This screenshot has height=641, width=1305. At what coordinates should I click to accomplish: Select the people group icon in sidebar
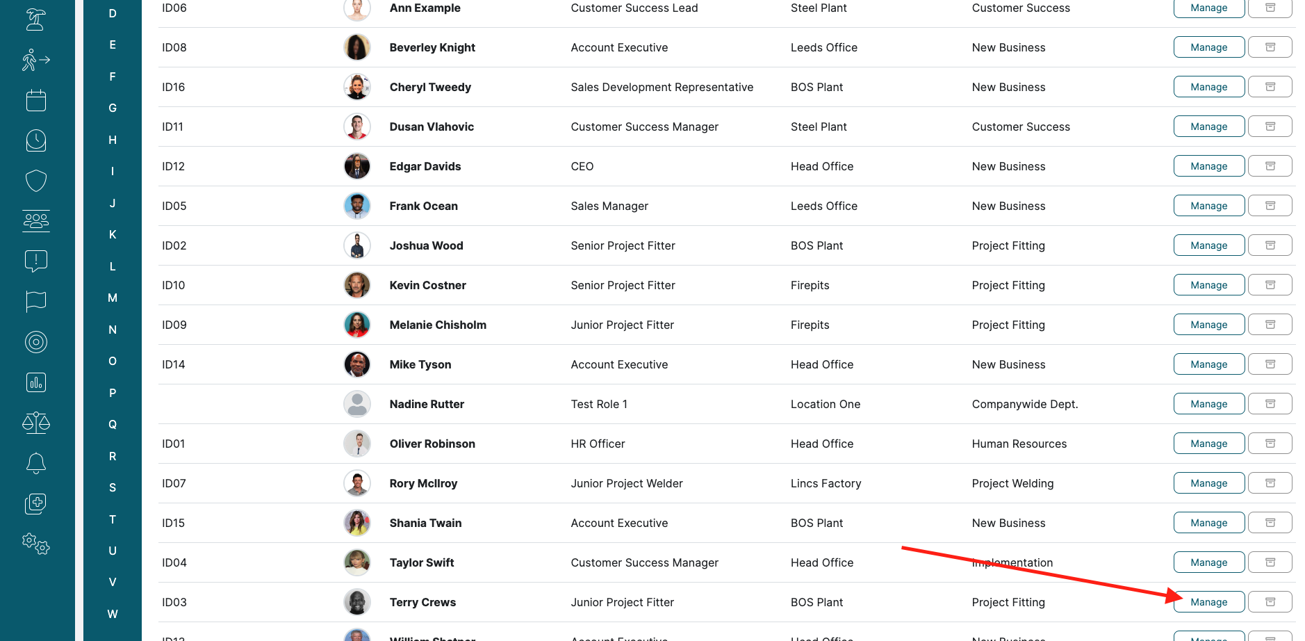(36, 221)
